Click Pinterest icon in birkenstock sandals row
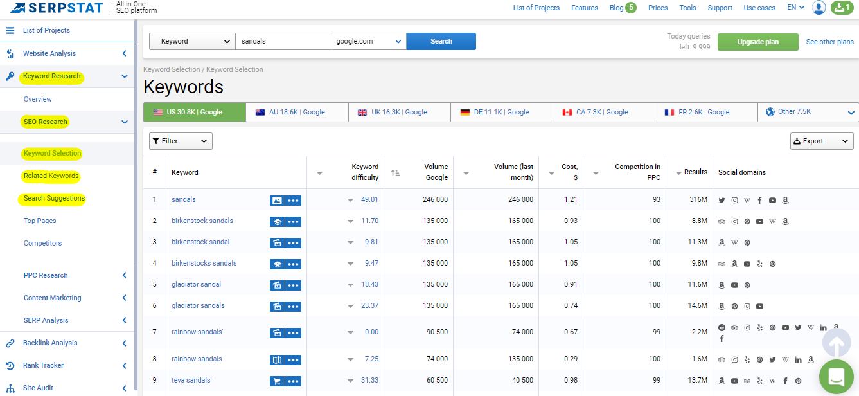Viewport: 859px width, 396px height. (747, 221)
